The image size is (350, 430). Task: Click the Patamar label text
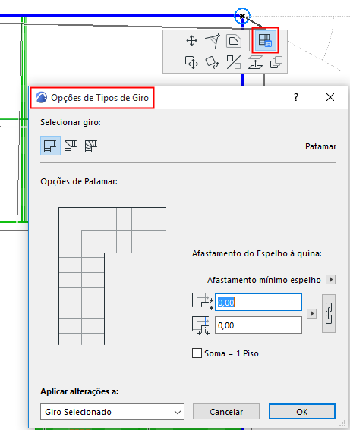[320, 146]
